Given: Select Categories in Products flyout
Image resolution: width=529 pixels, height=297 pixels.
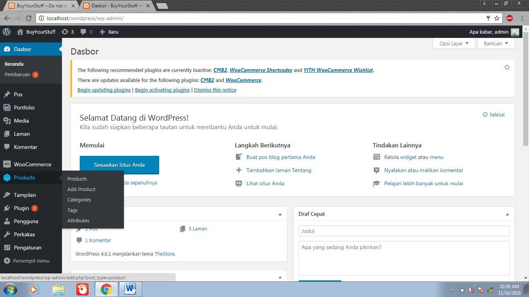Looking at the screenshot, I should coord(79,200).
